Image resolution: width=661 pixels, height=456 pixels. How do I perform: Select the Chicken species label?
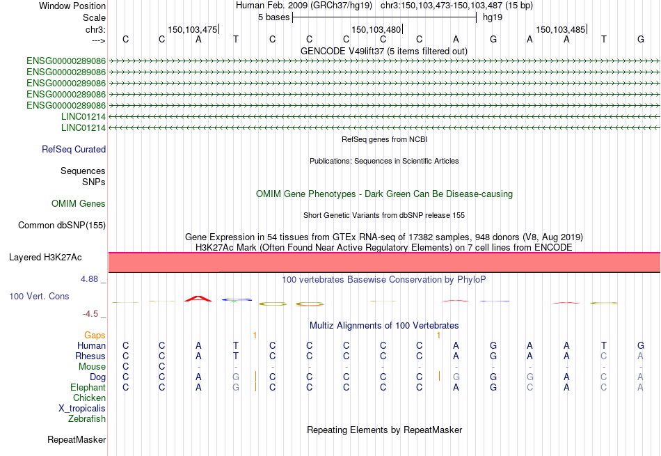89,398
